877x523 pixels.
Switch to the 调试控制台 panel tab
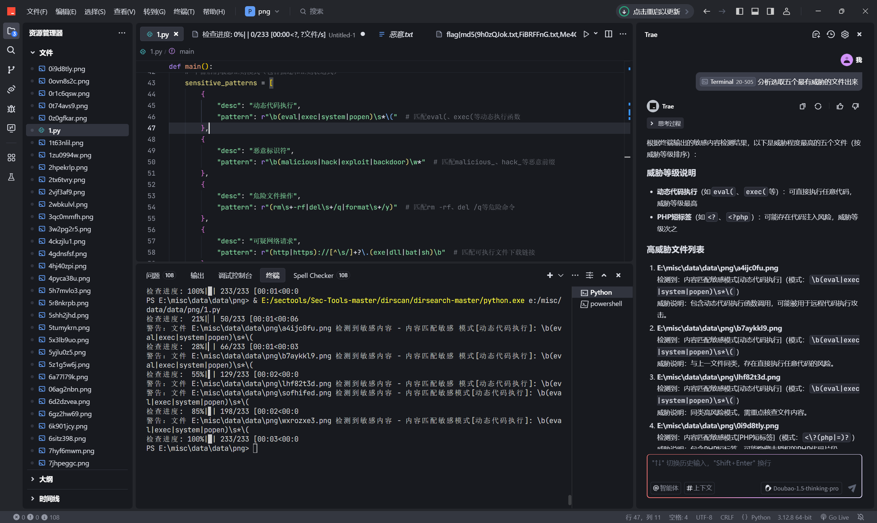(235, 275)
